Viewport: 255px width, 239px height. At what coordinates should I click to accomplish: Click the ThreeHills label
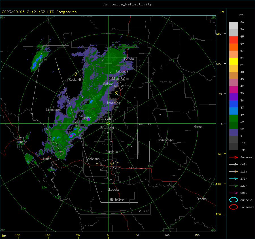143,124
